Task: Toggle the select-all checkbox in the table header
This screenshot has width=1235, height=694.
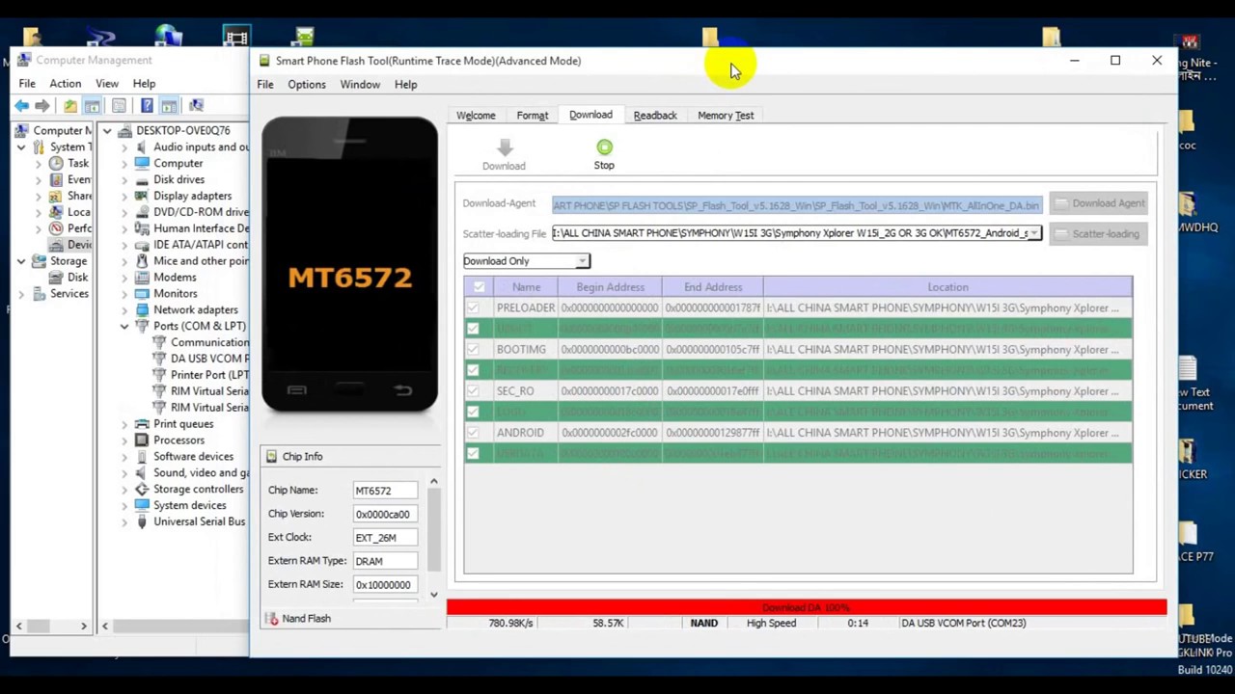Action: [479, 287]
